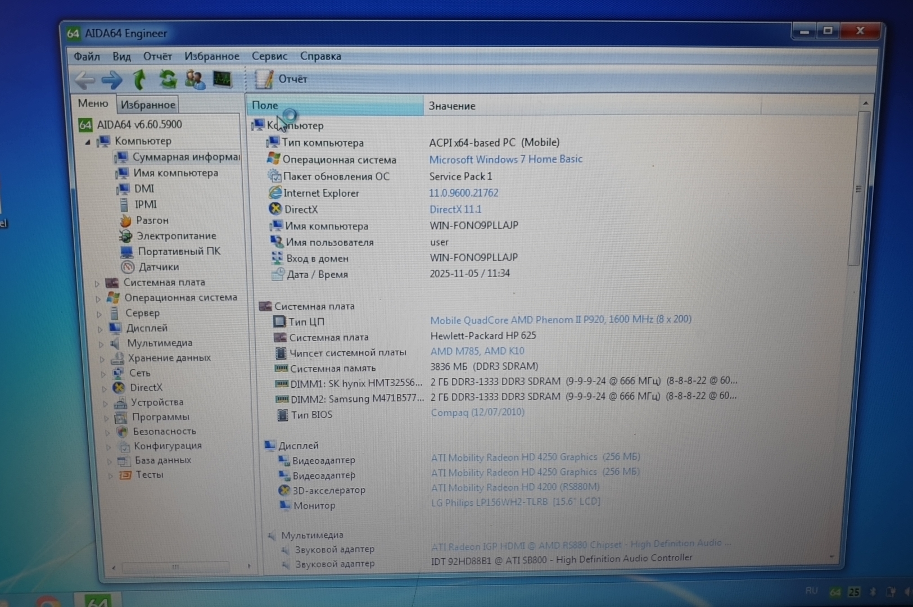Go up one level with green arrow

[x=139, y=80]
